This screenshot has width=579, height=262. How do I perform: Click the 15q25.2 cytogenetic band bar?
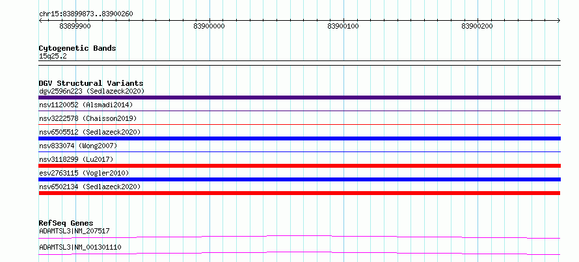(299, 63)
